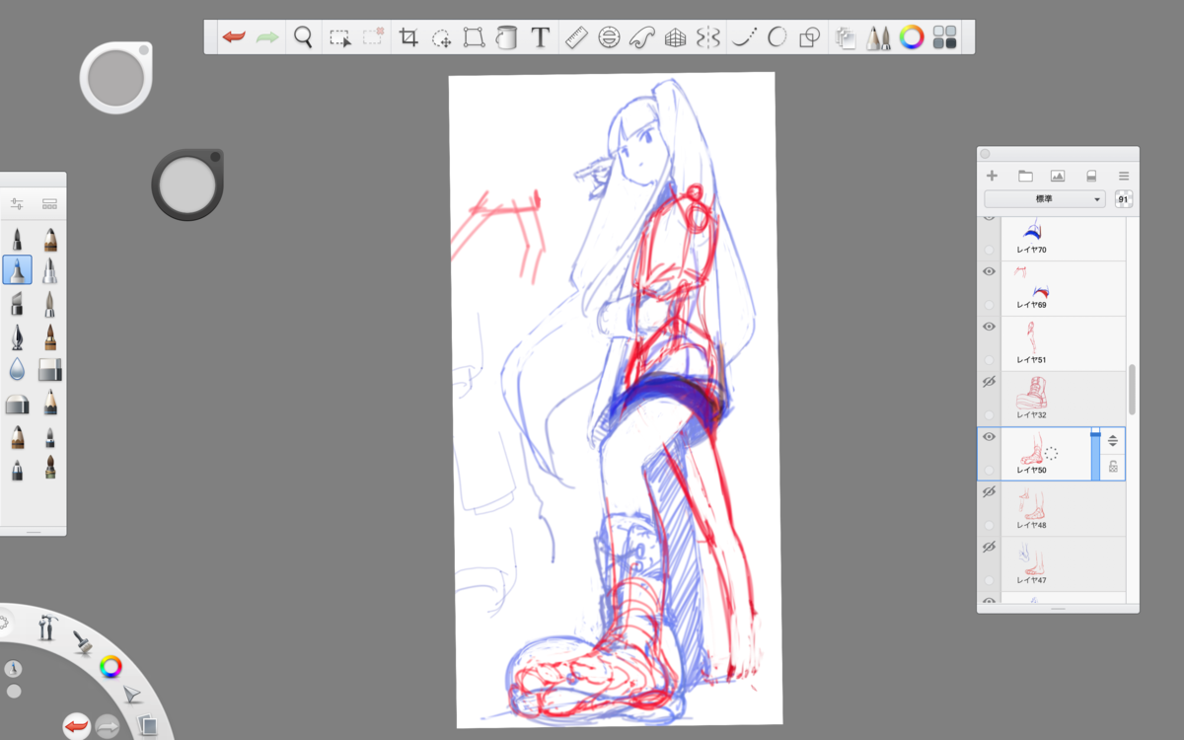Open Brush Palette from top toolbar
Viewport: 1184px width, 740px height.
coord(878,38)
